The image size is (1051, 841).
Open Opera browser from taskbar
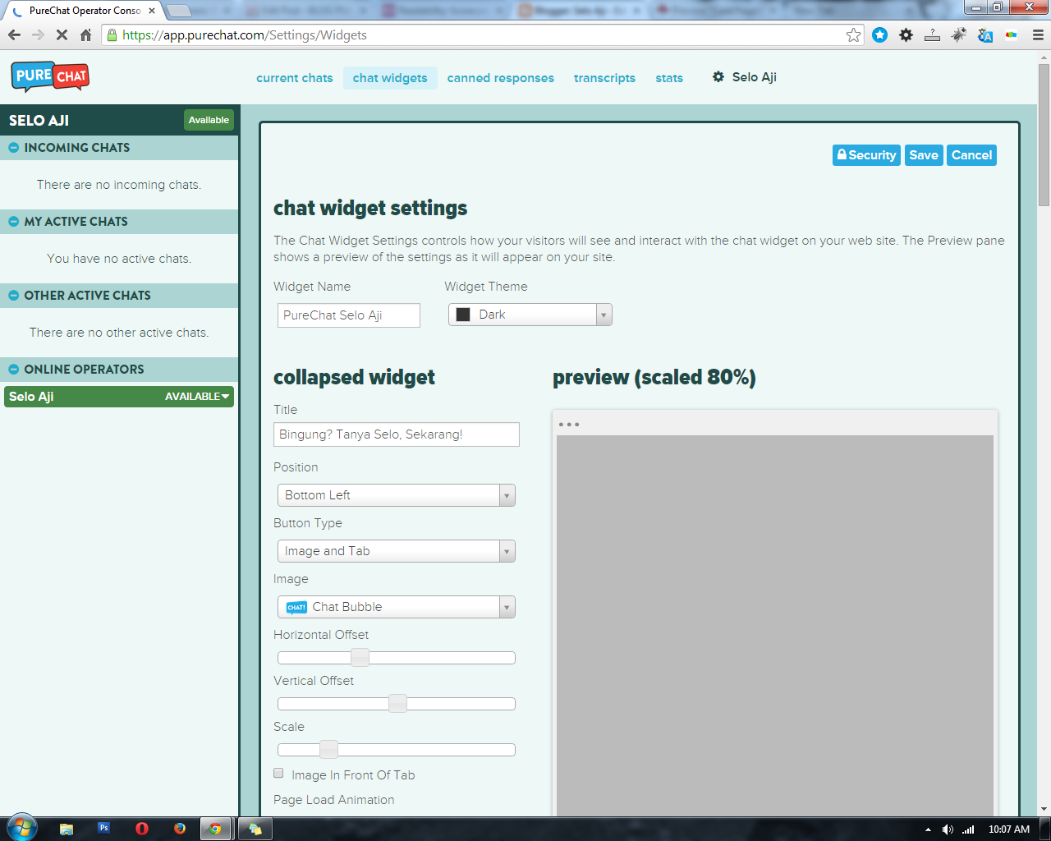[x=142, y=829]
